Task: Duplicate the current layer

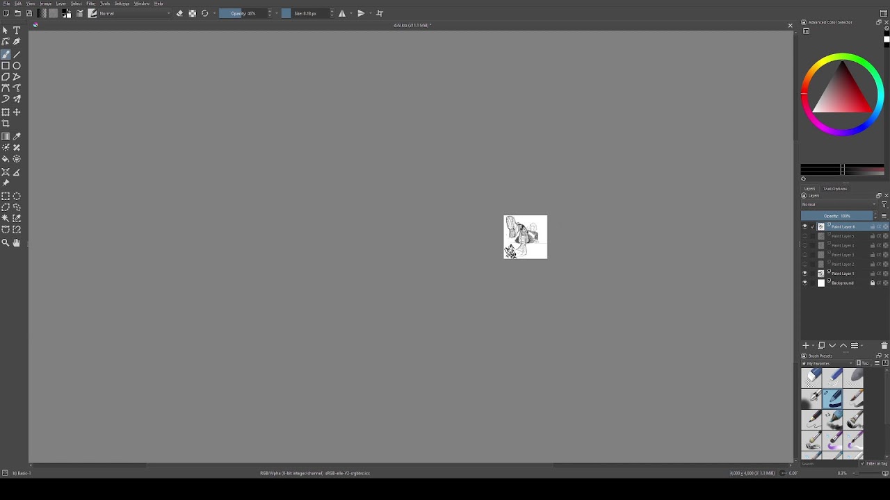Action: (821, 346)
